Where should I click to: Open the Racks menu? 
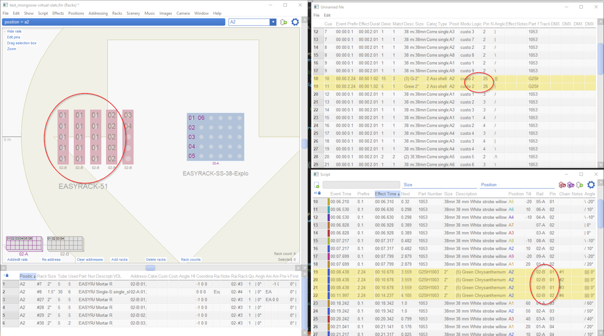[x=117, y=13]
